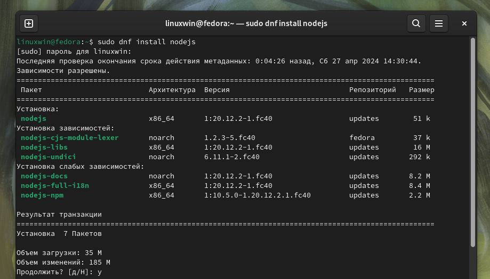Click version '1:10.5.0-1.20.12.2.1.fc40'
490x279 pixels.
pyautogui.click(x=258, y=195)
